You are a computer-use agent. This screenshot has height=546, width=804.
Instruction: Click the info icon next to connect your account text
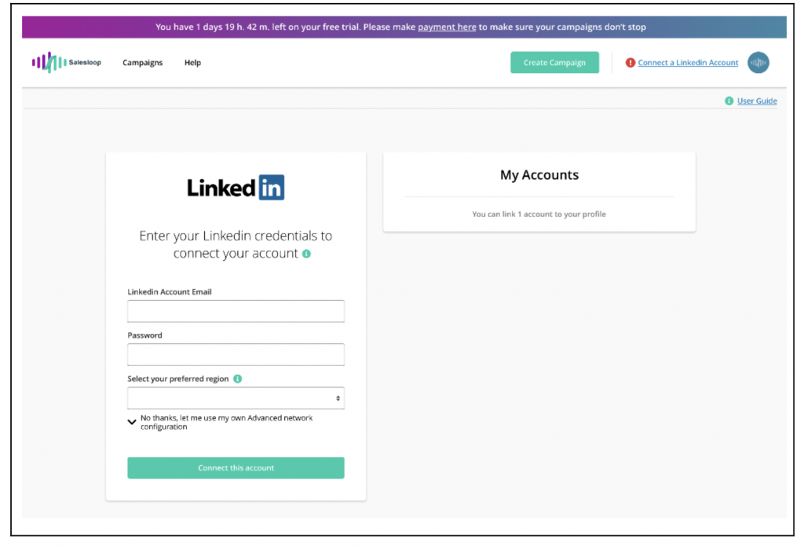tap(307, 254)
